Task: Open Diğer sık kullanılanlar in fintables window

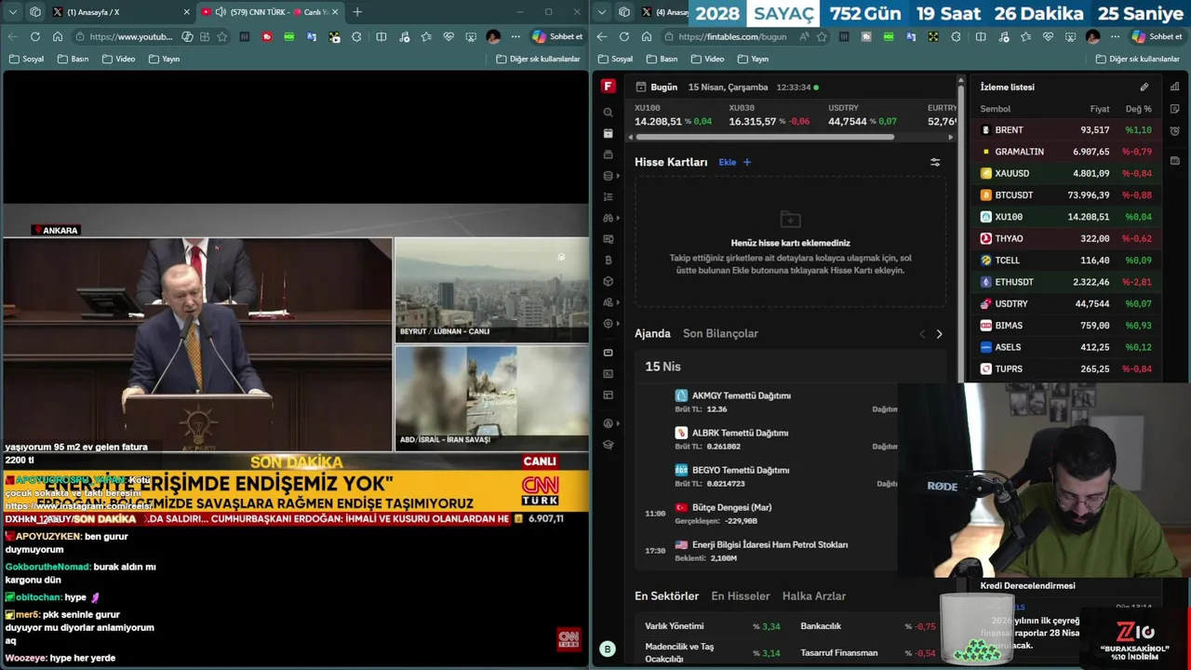Action: coord(1137,59)
